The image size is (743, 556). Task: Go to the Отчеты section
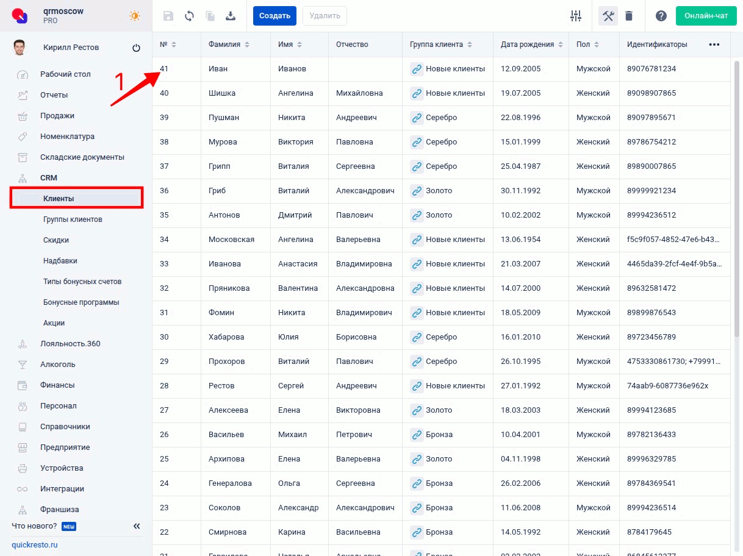coord(54,95)
